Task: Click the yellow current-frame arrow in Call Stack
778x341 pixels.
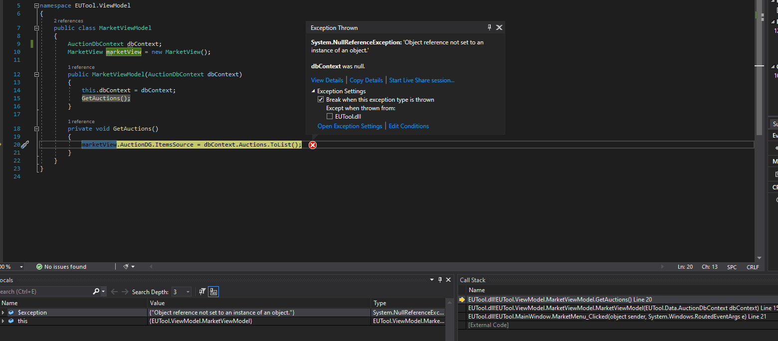Action: pos(462,300)
